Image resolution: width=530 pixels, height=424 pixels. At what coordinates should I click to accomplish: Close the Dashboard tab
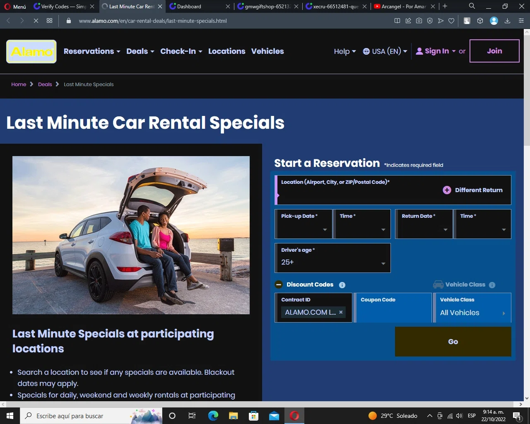pyautogui.click(x=228, y=7)
